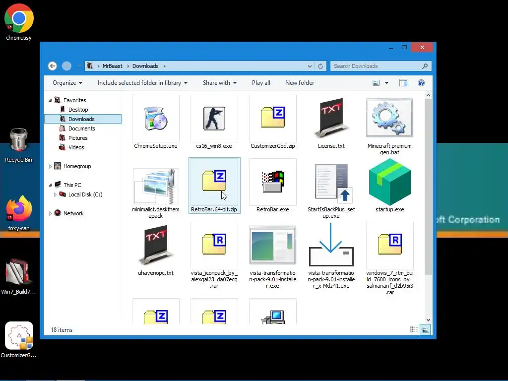Open Include selected folder in library dropdown

coord(142,83)
